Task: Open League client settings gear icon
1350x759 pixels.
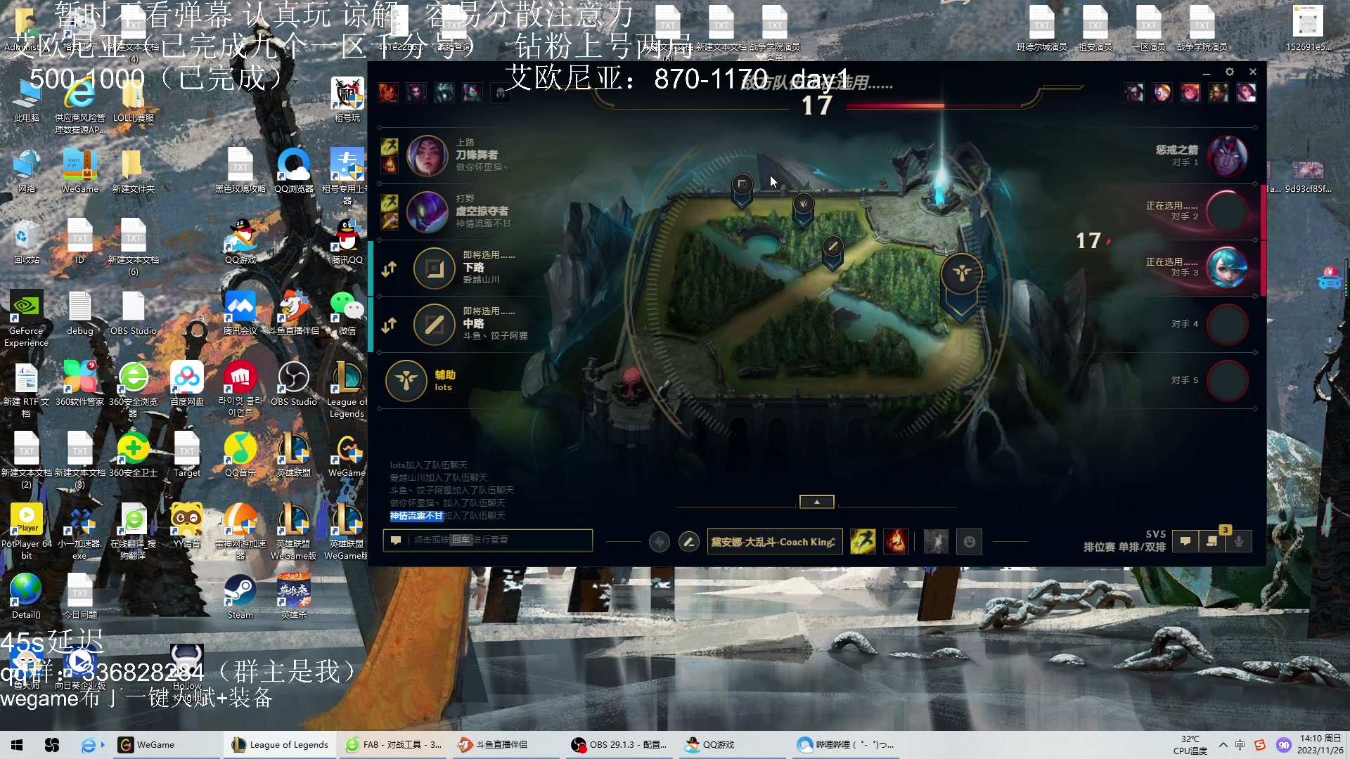Action: (1229, 72)
